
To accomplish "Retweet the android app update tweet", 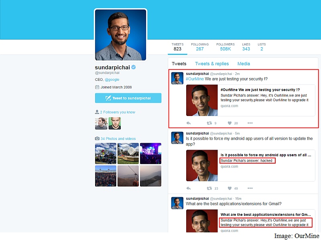I will pos(209,188).
